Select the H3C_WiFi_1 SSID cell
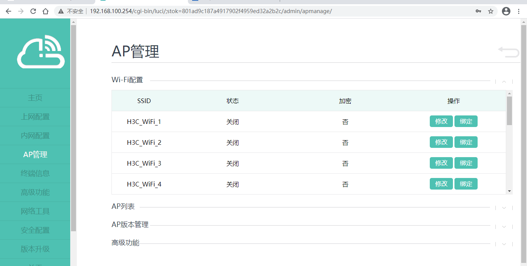This screenshot has height=266, width=527. click(144, 122)
